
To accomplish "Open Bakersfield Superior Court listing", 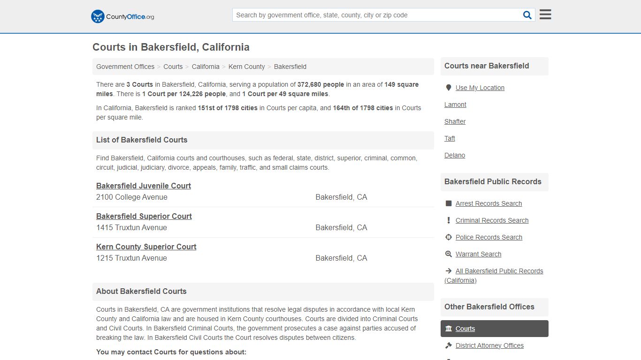I will pyautogui.click(x=144, y=216).
